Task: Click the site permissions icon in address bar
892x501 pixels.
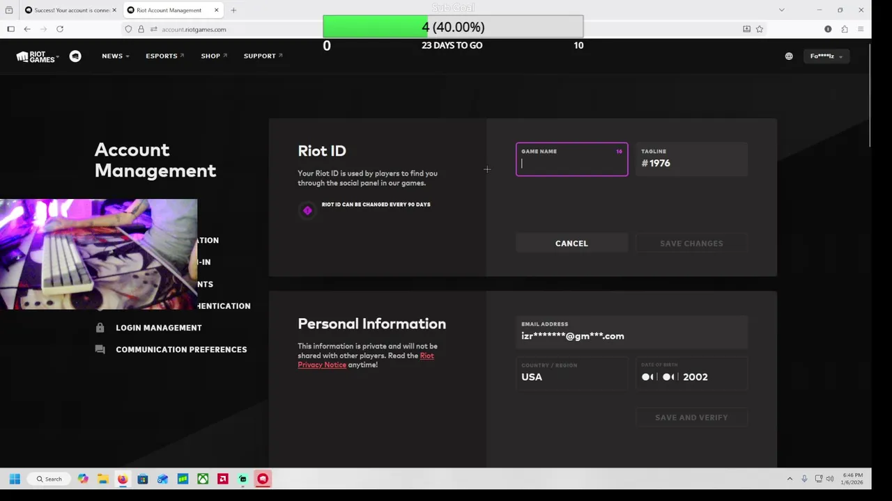Action: (153, 29)
